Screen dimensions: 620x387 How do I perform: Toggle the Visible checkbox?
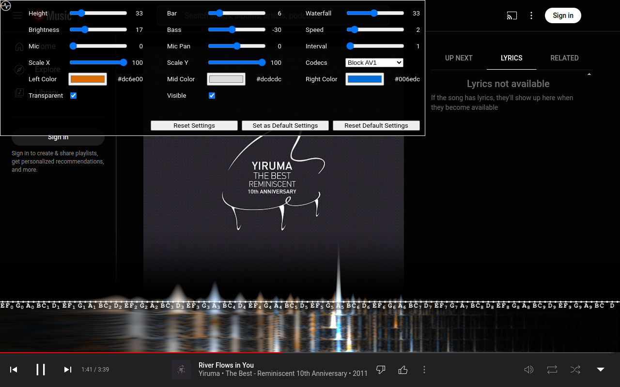212,95
